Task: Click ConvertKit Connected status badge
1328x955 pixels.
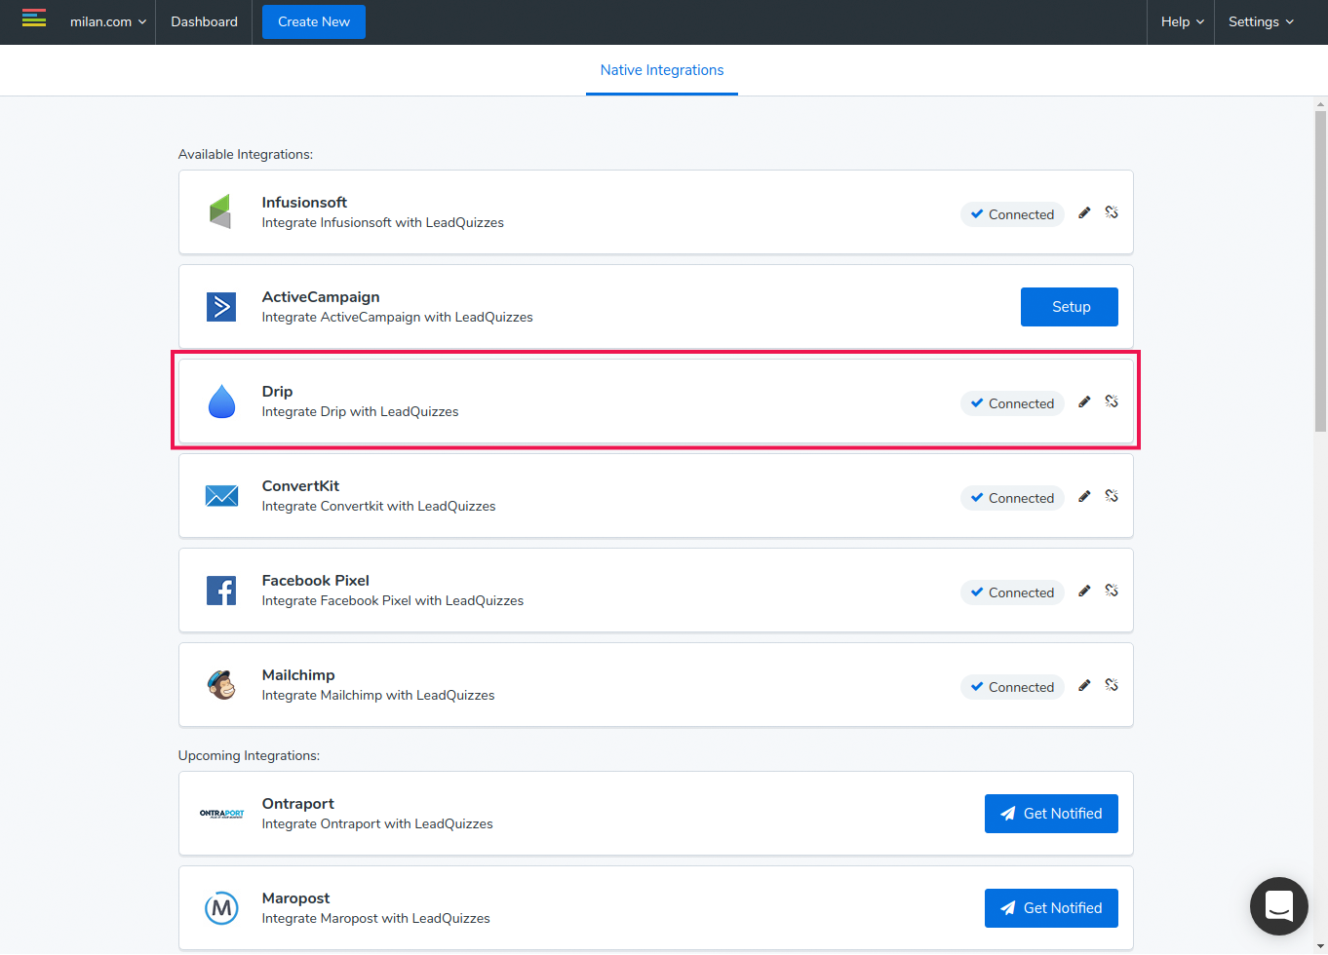Action: pos(1012,498)
